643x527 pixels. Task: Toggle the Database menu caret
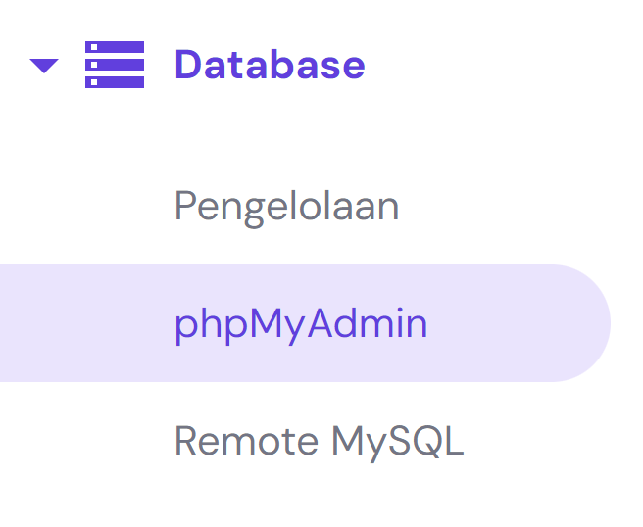[x=44, y=66]
